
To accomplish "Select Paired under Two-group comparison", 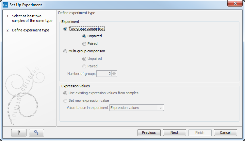I will pos(84,44).
